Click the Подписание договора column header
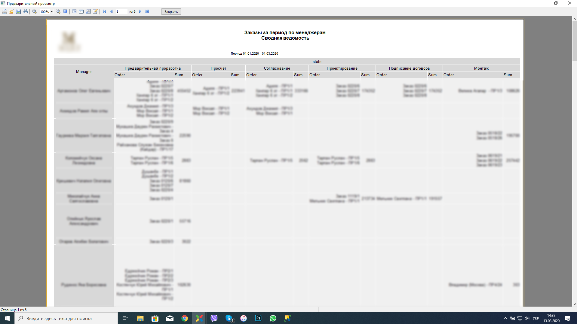The height and width of the screenshot is (324, 577). 409,68
